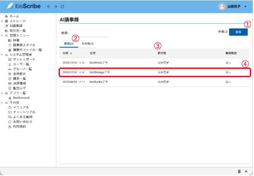Click the 検索 search input field
This screenshot has width=254, height=176.
coord(90,33)
